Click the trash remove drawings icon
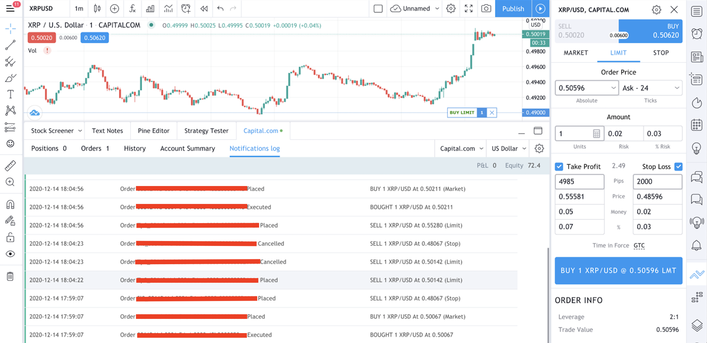 [x=10, y=276]
